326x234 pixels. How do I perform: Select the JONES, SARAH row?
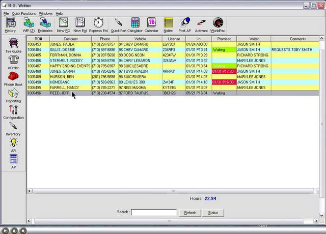pyautogui.click(x=173, y=71)
